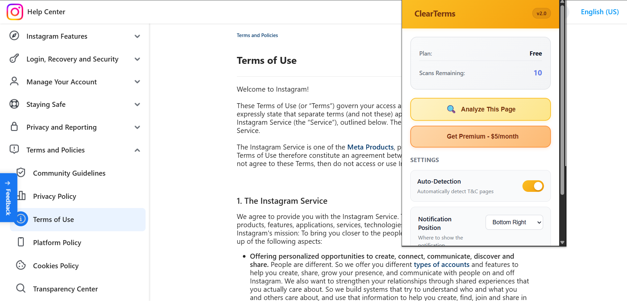Select Cookies Policy in the sidebar menu

[56, 265]
